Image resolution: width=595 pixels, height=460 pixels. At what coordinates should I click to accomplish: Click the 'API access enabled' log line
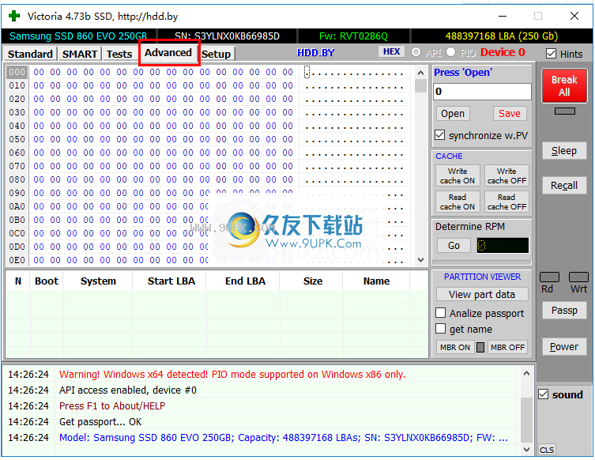(128, 390)
